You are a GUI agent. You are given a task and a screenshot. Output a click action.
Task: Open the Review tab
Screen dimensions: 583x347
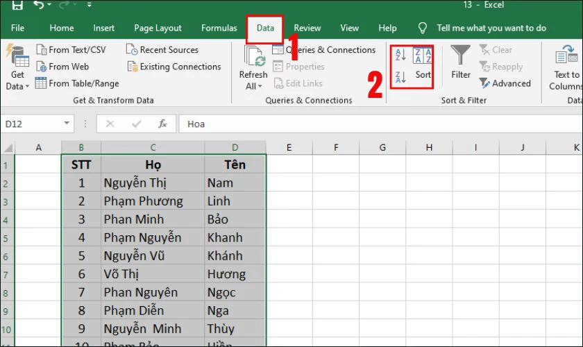click(307, 28)
